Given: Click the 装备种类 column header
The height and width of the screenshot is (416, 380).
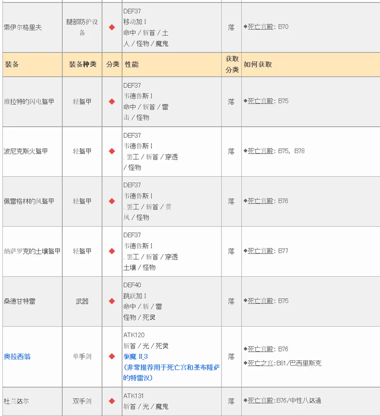Looking at the screenshot, I should 83,65.
